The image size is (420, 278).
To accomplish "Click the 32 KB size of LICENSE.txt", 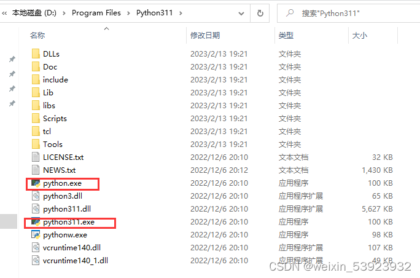I will [x=382, y=157].
